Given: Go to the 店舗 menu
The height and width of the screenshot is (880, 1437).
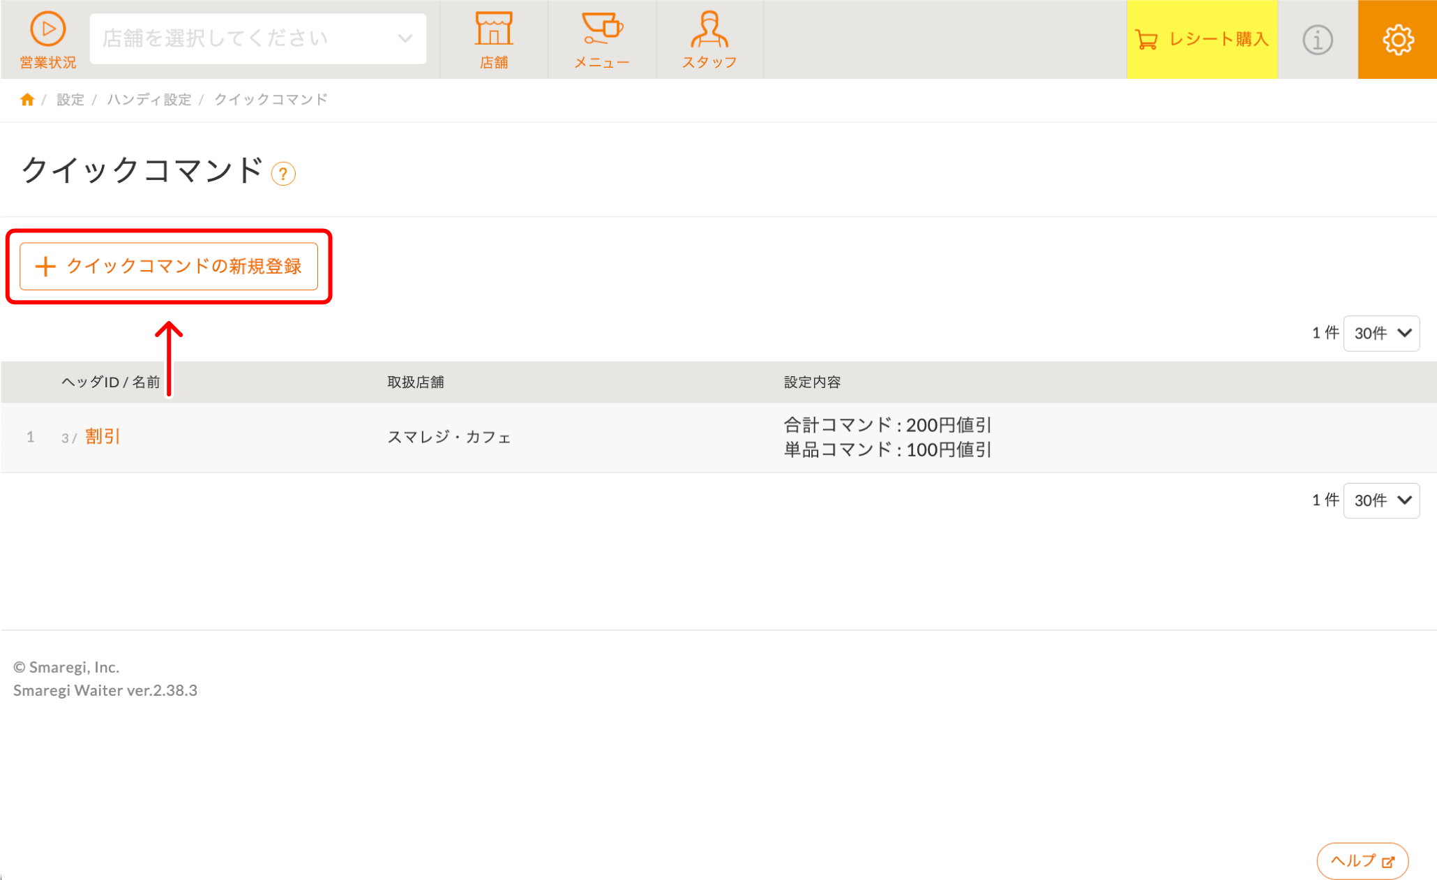Looking at the screenshot, I should coord(493,40).
